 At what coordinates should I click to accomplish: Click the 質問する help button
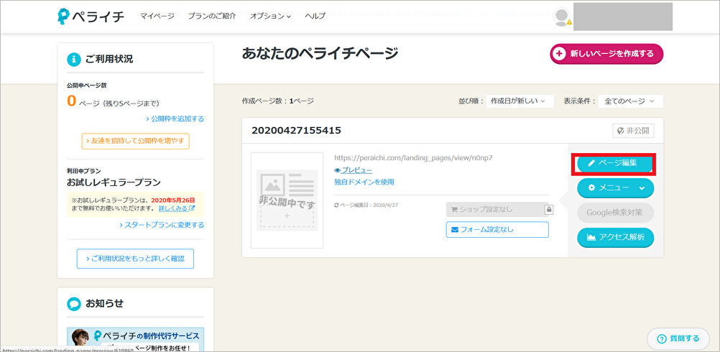(678, 338)
